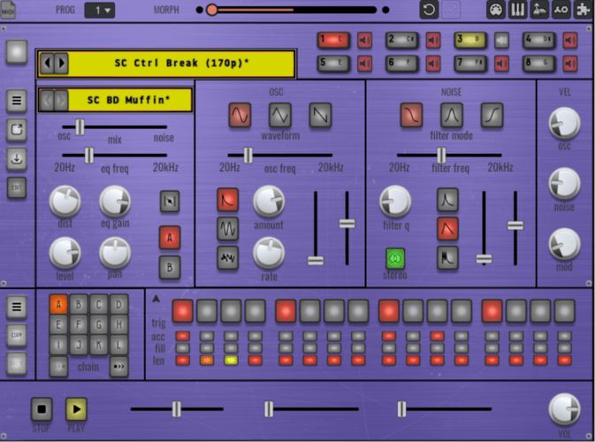Screen dimensions: 595x442
Task: Select the sawtooth waveform button
Action: (x=320, y=115)
